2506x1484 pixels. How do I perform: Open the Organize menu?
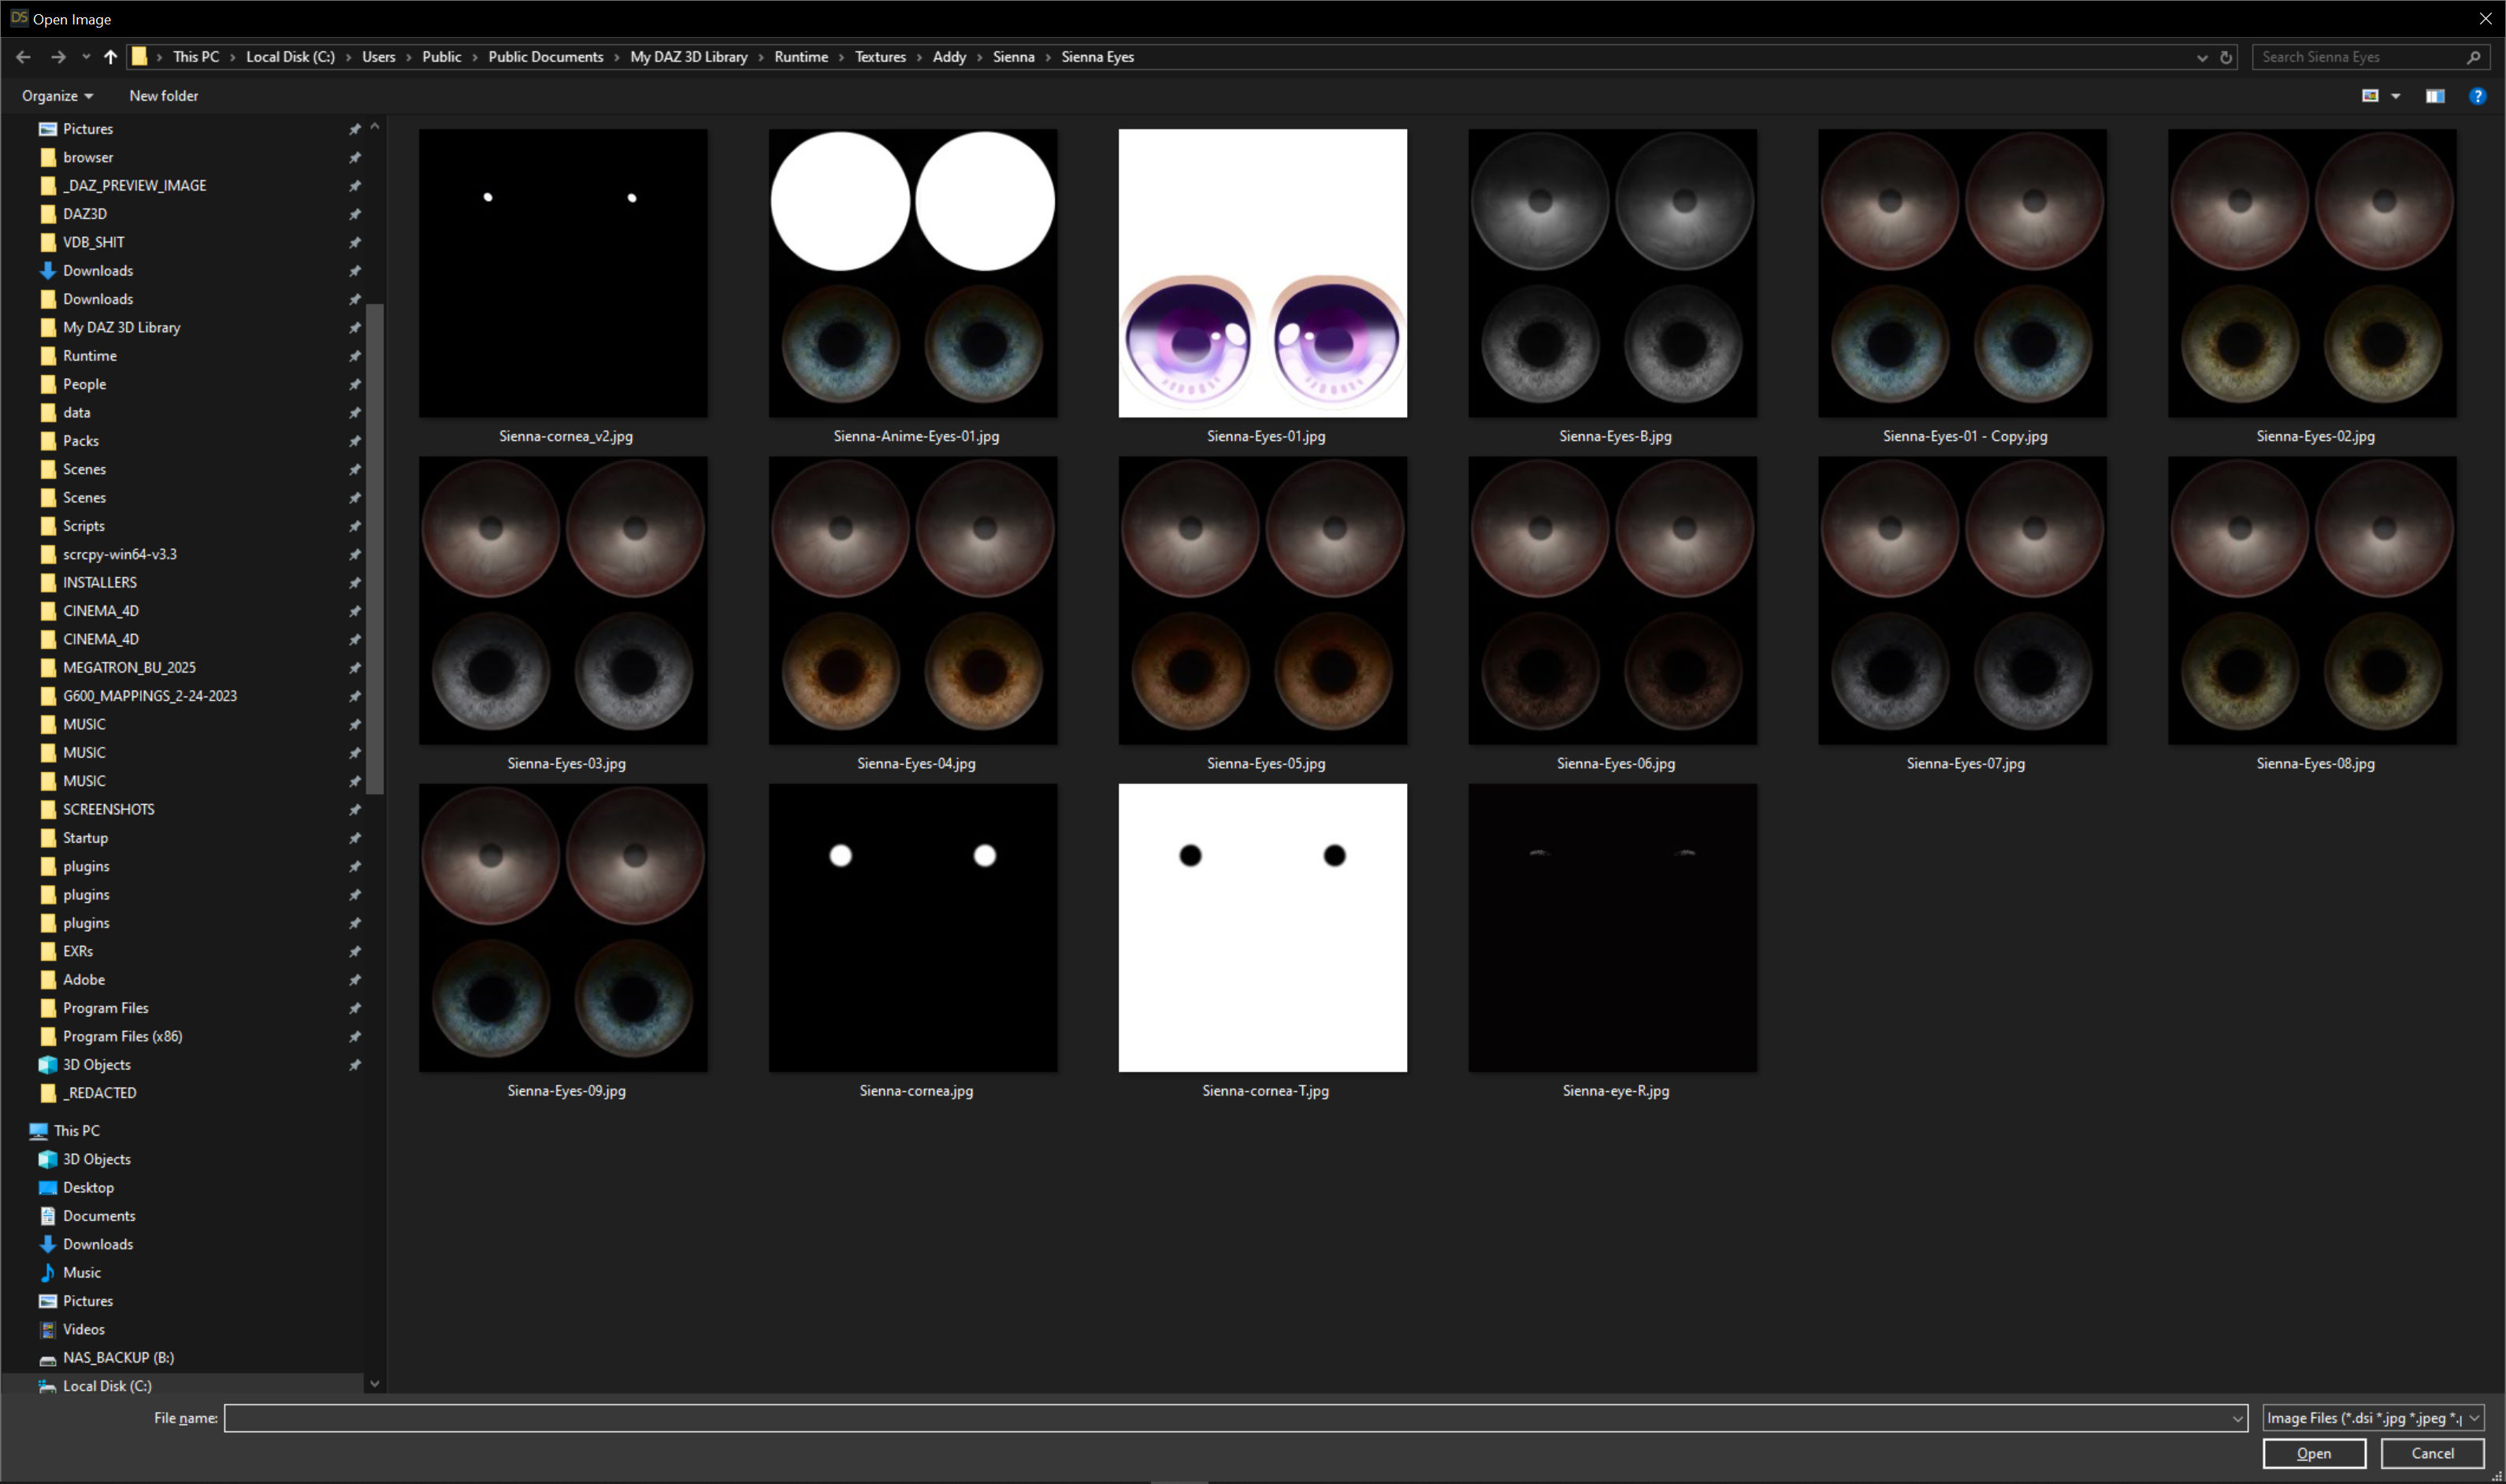click(57, 96)
